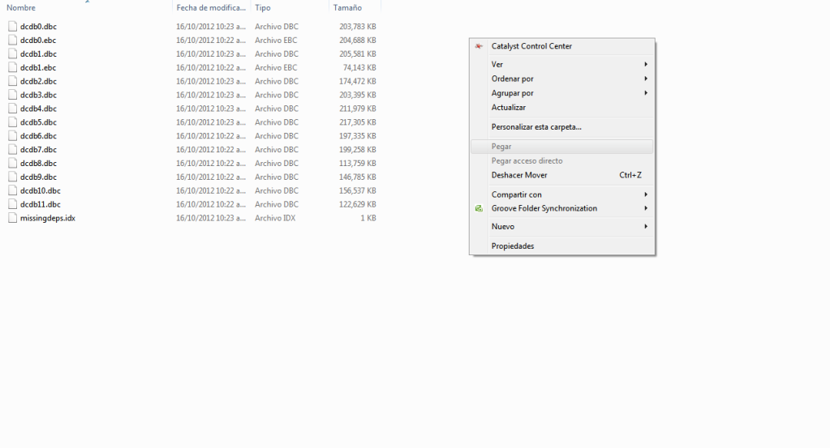Viewport: 830px width, 448px height.
Task: Open the Agrupar por menu entry
Action: coord(562,93)
